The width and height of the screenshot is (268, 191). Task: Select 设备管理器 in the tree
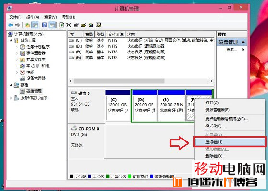36,78
